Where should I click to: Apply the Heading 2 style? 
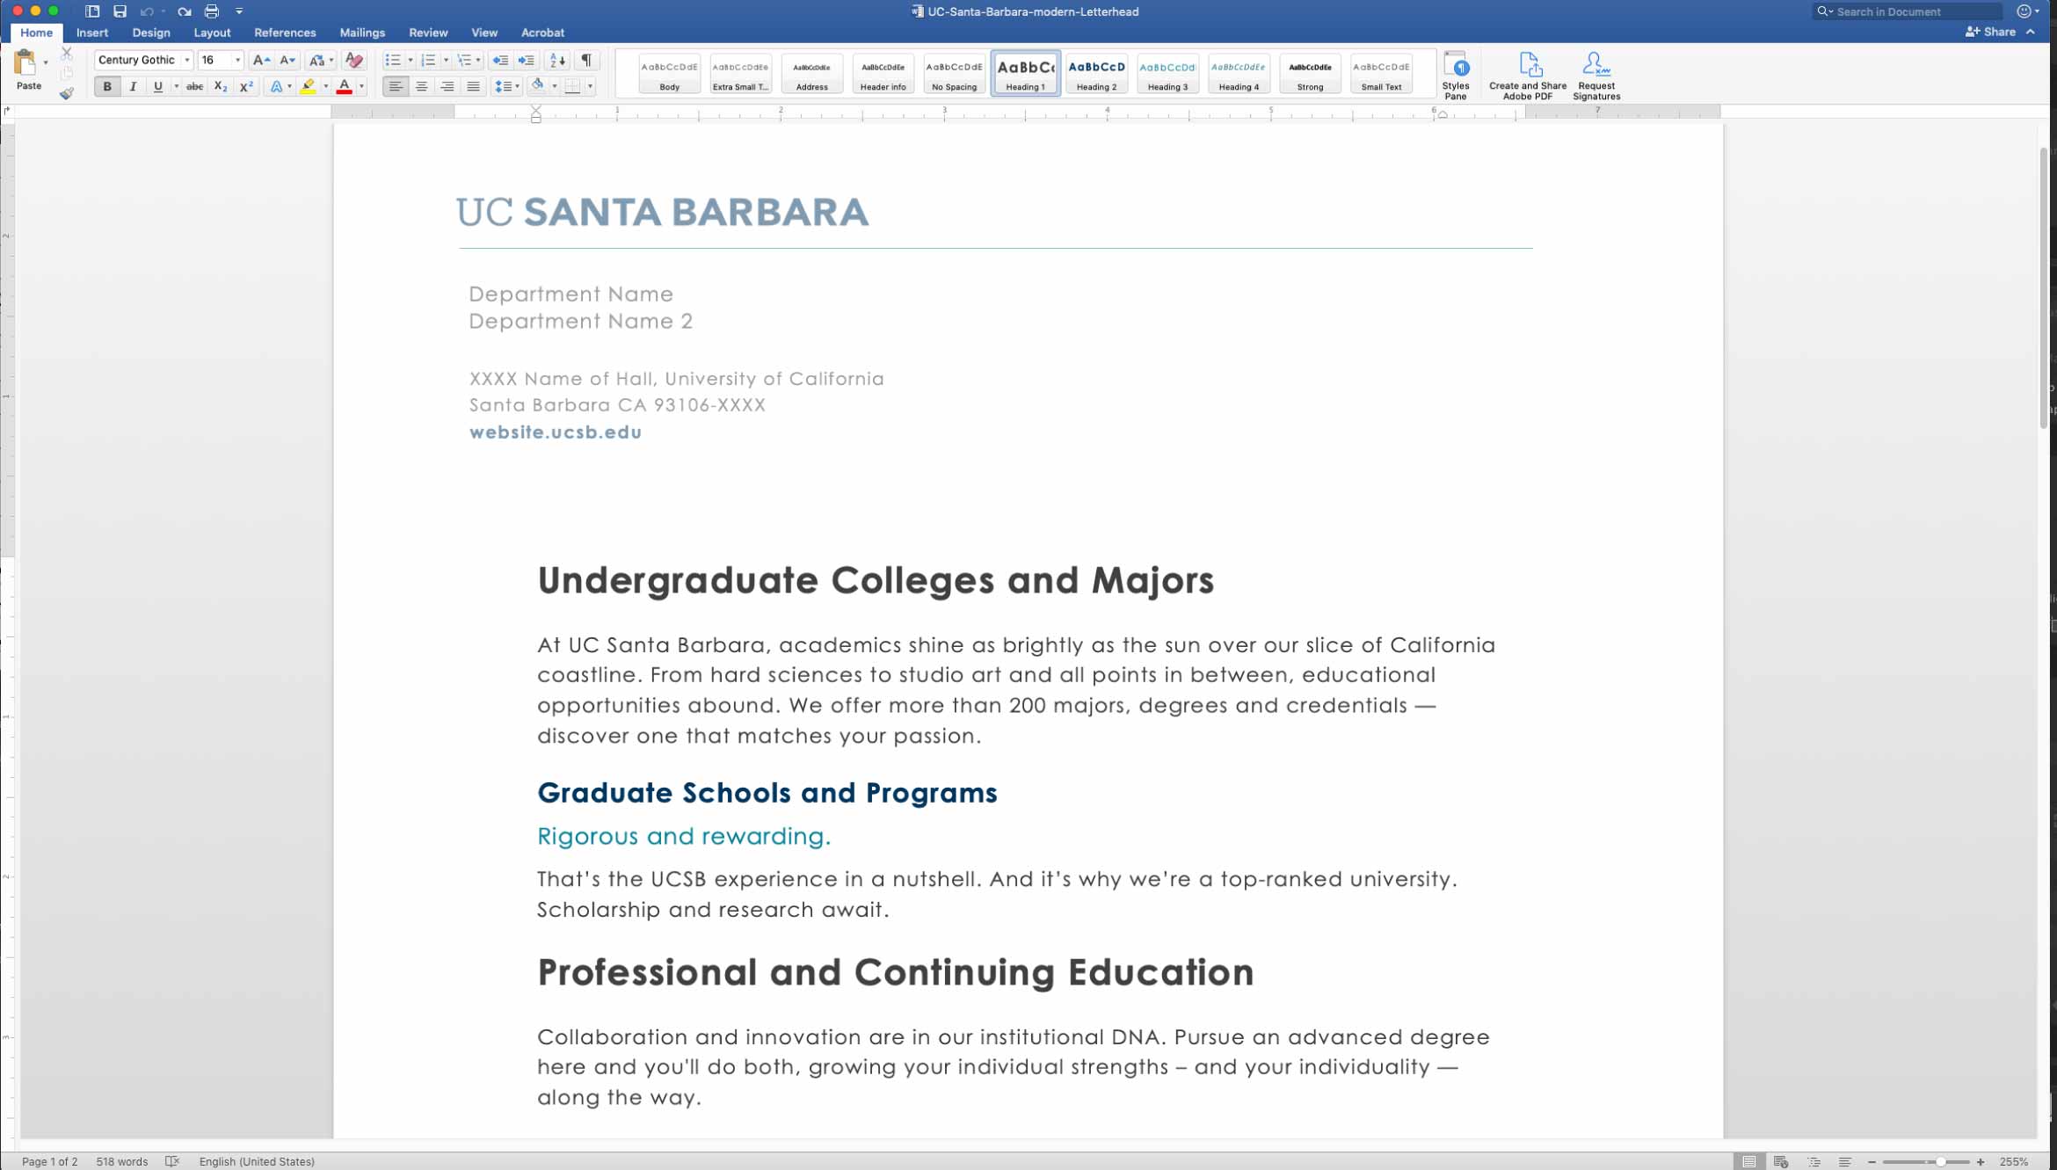(1096, 73)
